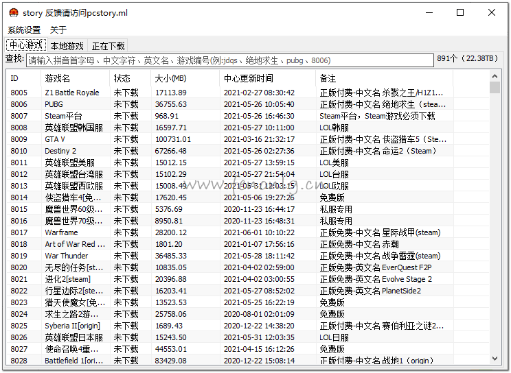The width and height of the screenshot is (511, 373).
Task: Sort by the 大小(MB) column header
Action: 185,78
